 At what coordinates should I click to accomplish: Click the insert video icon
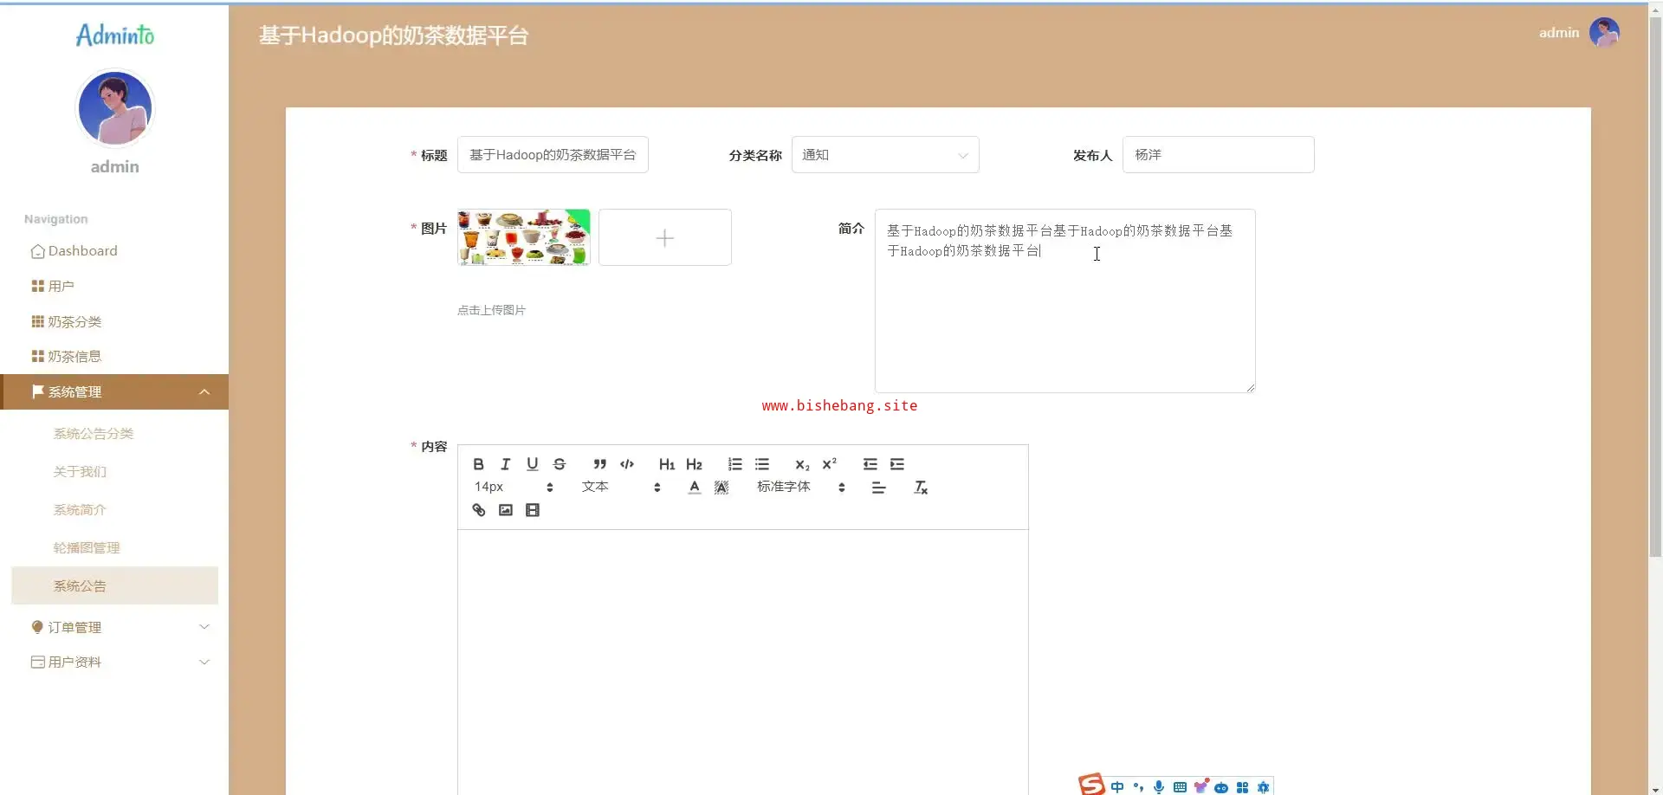[x=533, y=510]
